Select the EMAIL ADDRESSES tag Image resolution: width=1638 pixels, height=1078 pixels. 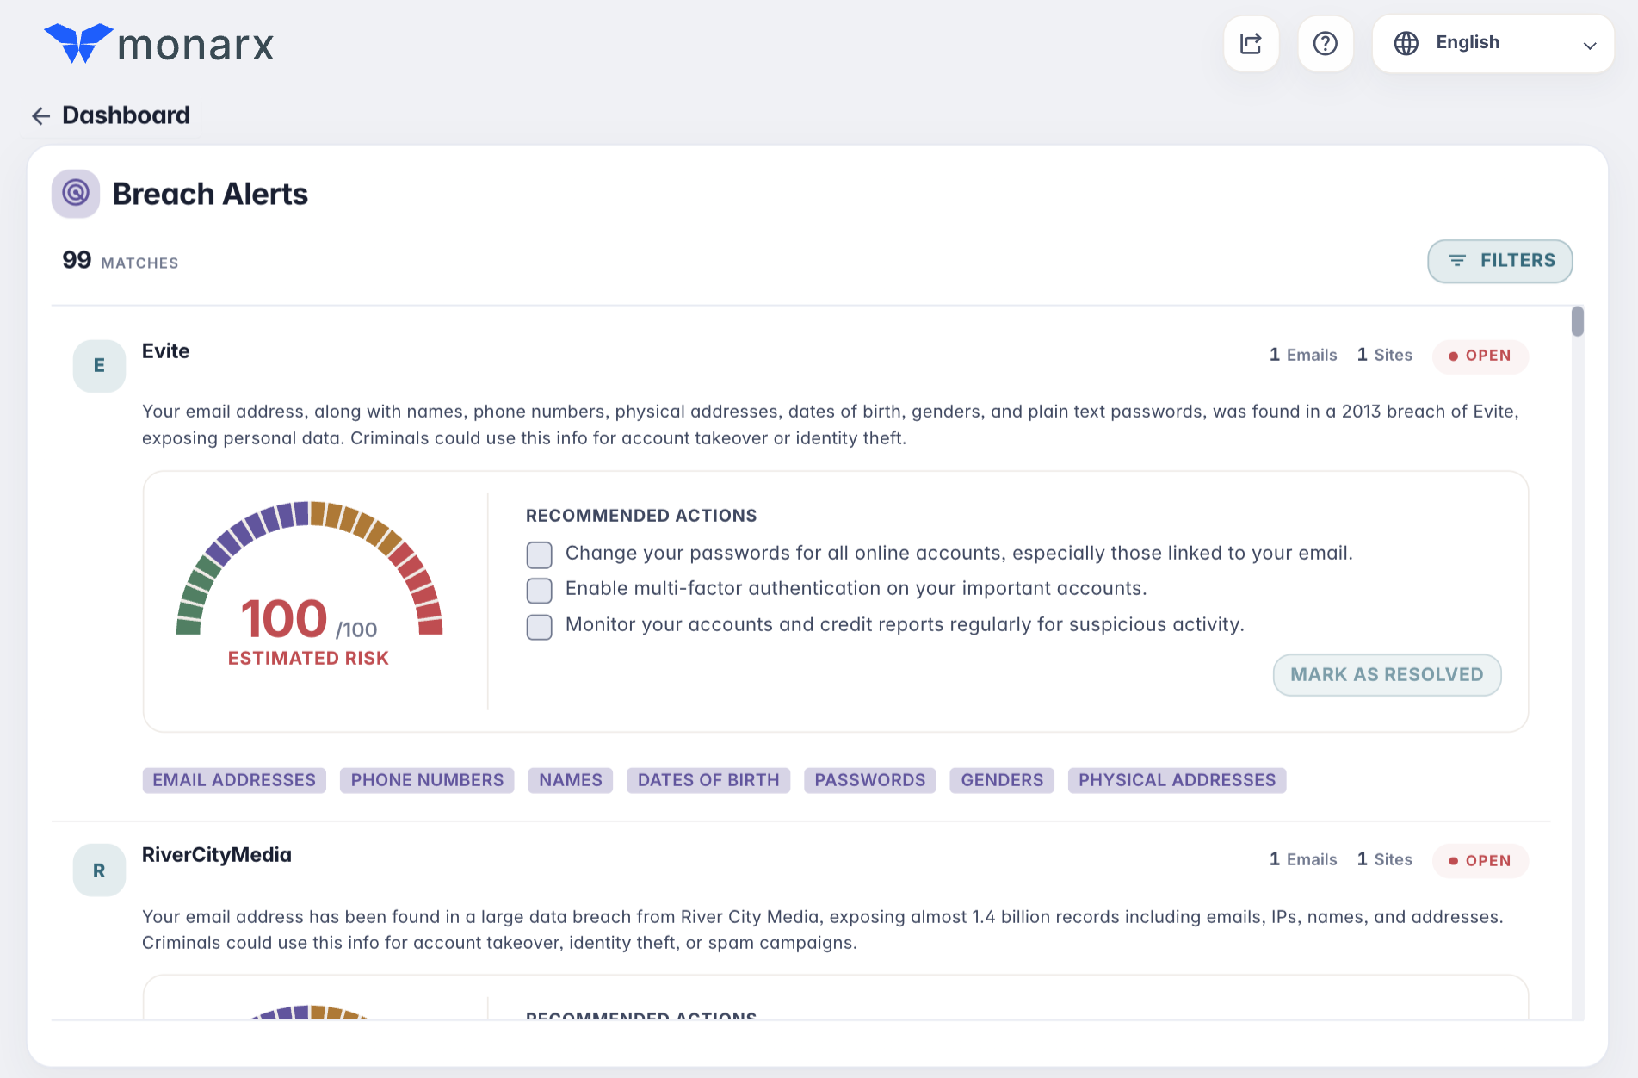234,780
